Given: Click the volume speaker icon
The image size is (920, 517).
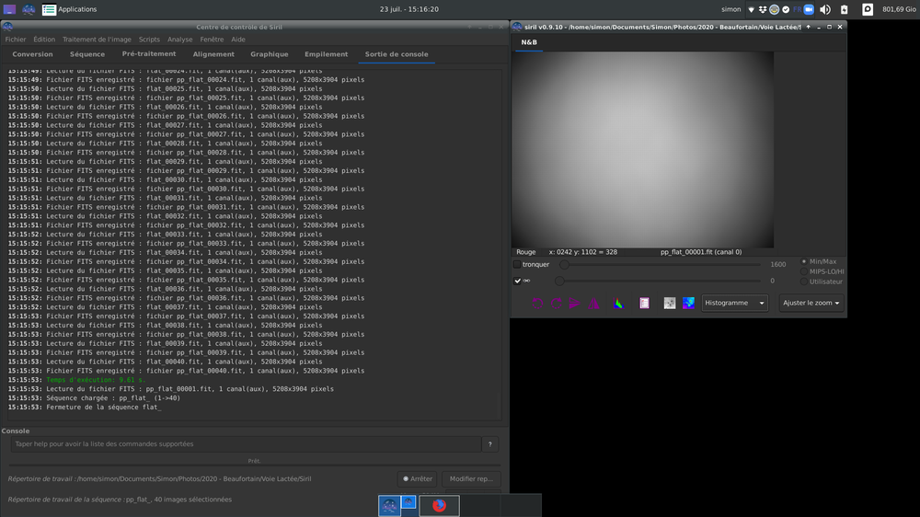Looking at the screenshot, I should coord(825,9).
